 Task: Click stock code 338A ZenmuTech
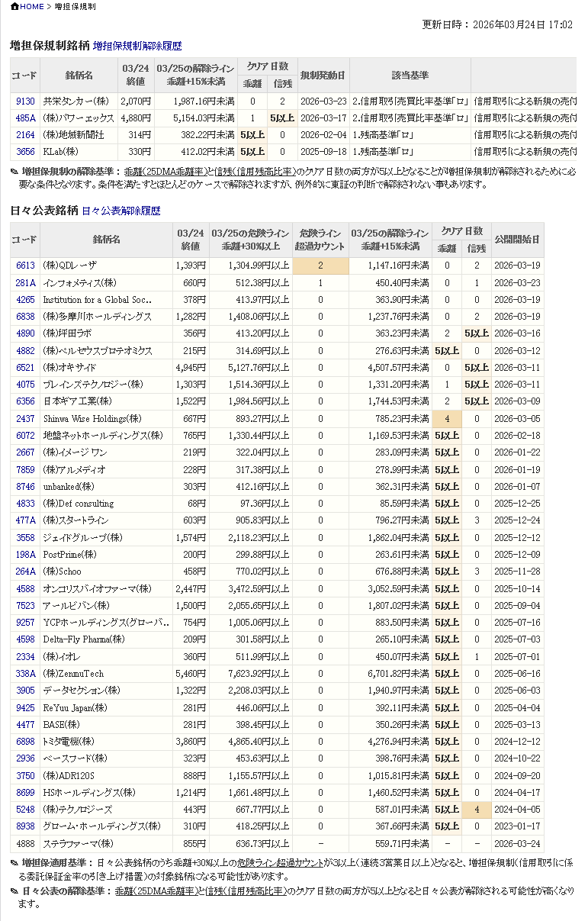coord(25,674)
